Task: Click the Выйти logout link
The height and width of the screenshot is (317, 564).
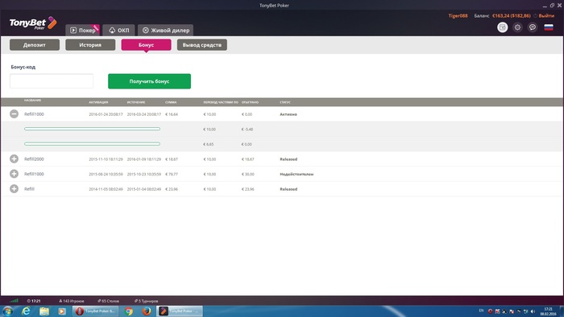Action: pyautogui.click(x=546, y=16)
